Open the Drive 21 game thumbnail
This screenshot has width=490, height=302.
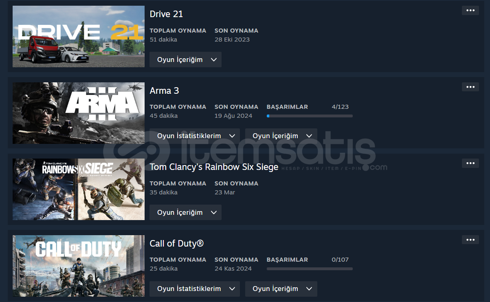(79, 36)
